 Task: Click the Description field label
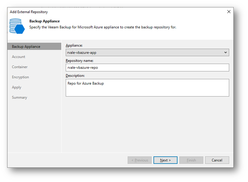75,75
